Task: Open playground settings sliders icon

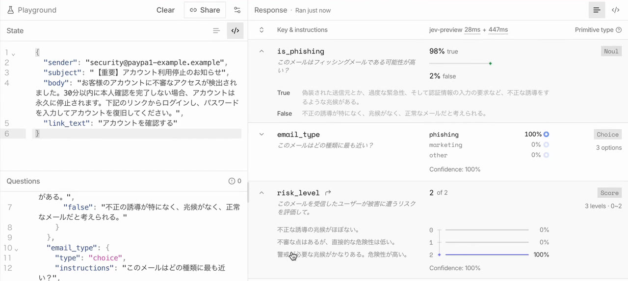Action: coord(237,10)
